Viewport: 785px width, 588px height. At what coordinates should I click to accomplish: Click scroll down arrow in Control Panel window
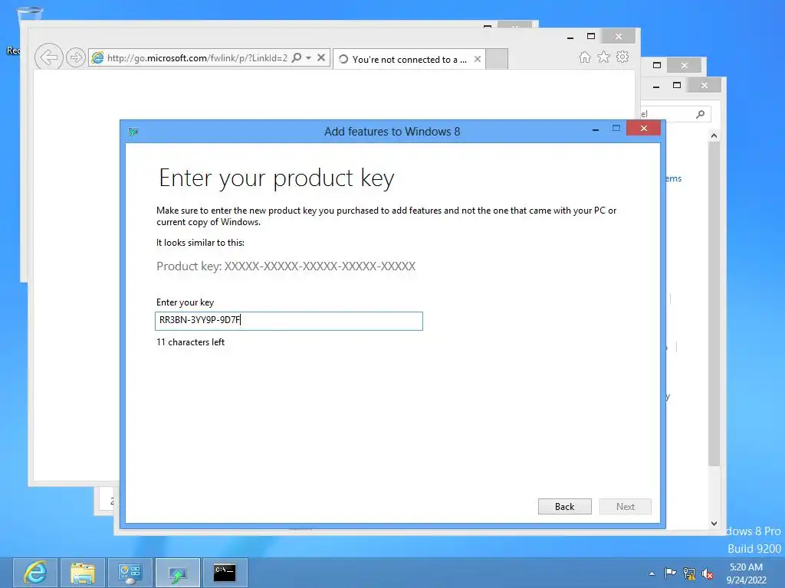coord(714,524)
